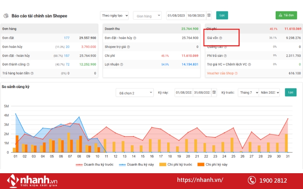Click help icon beside Phí trả sàn

(225, 56)
